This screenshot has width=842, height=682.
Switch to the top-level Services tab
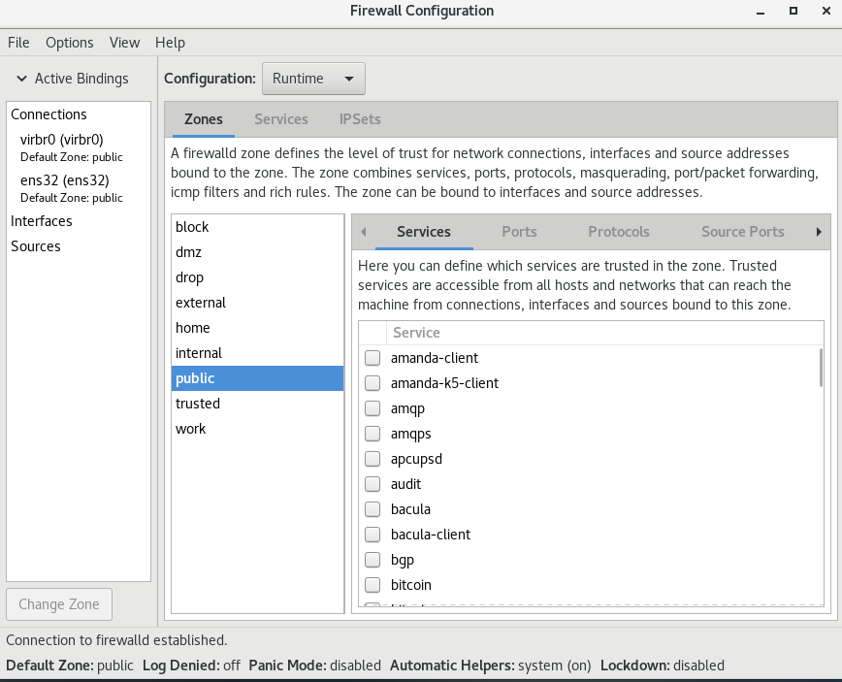coord(281,119)
